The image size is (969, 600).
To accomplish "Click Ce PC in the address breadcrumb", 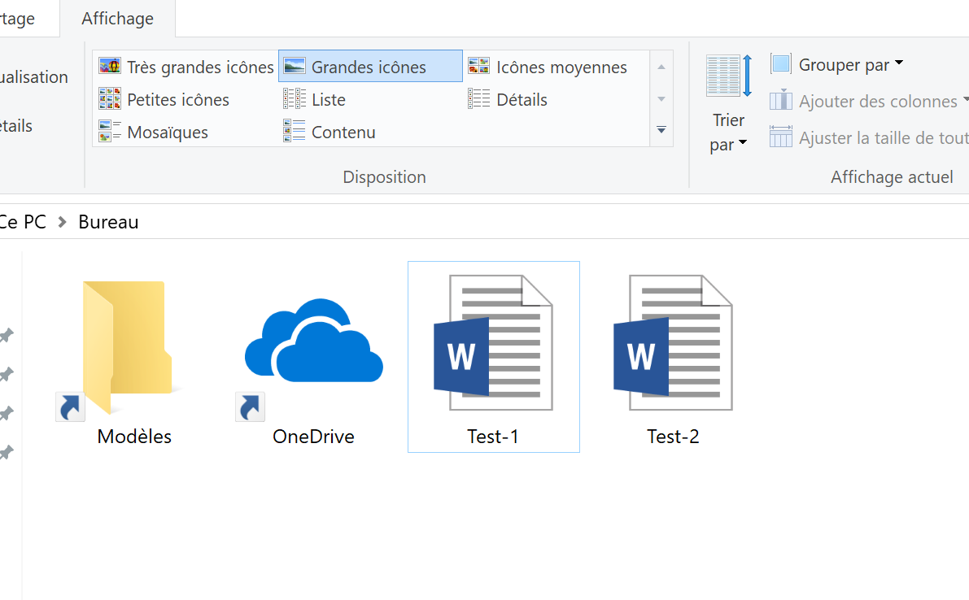I will [23, 222].
